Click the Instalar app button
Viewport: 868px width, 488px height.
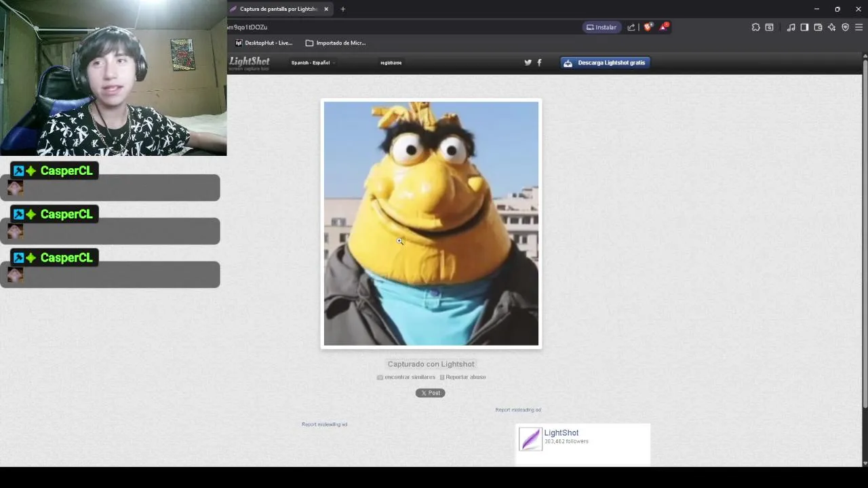pyautogui.click(x=601, y=27)
